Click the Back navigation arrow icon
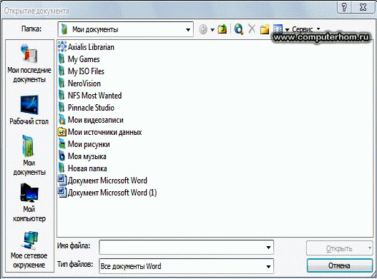Image resolution: width=377 pixels, height=279 pixels. pos(203,29)
